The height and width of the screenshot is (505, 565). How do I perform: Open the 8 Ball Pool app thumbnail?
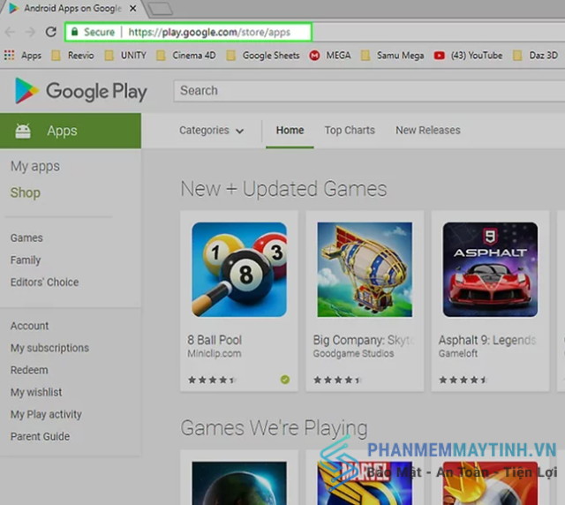pyautogui.click(x=239, y=269)
